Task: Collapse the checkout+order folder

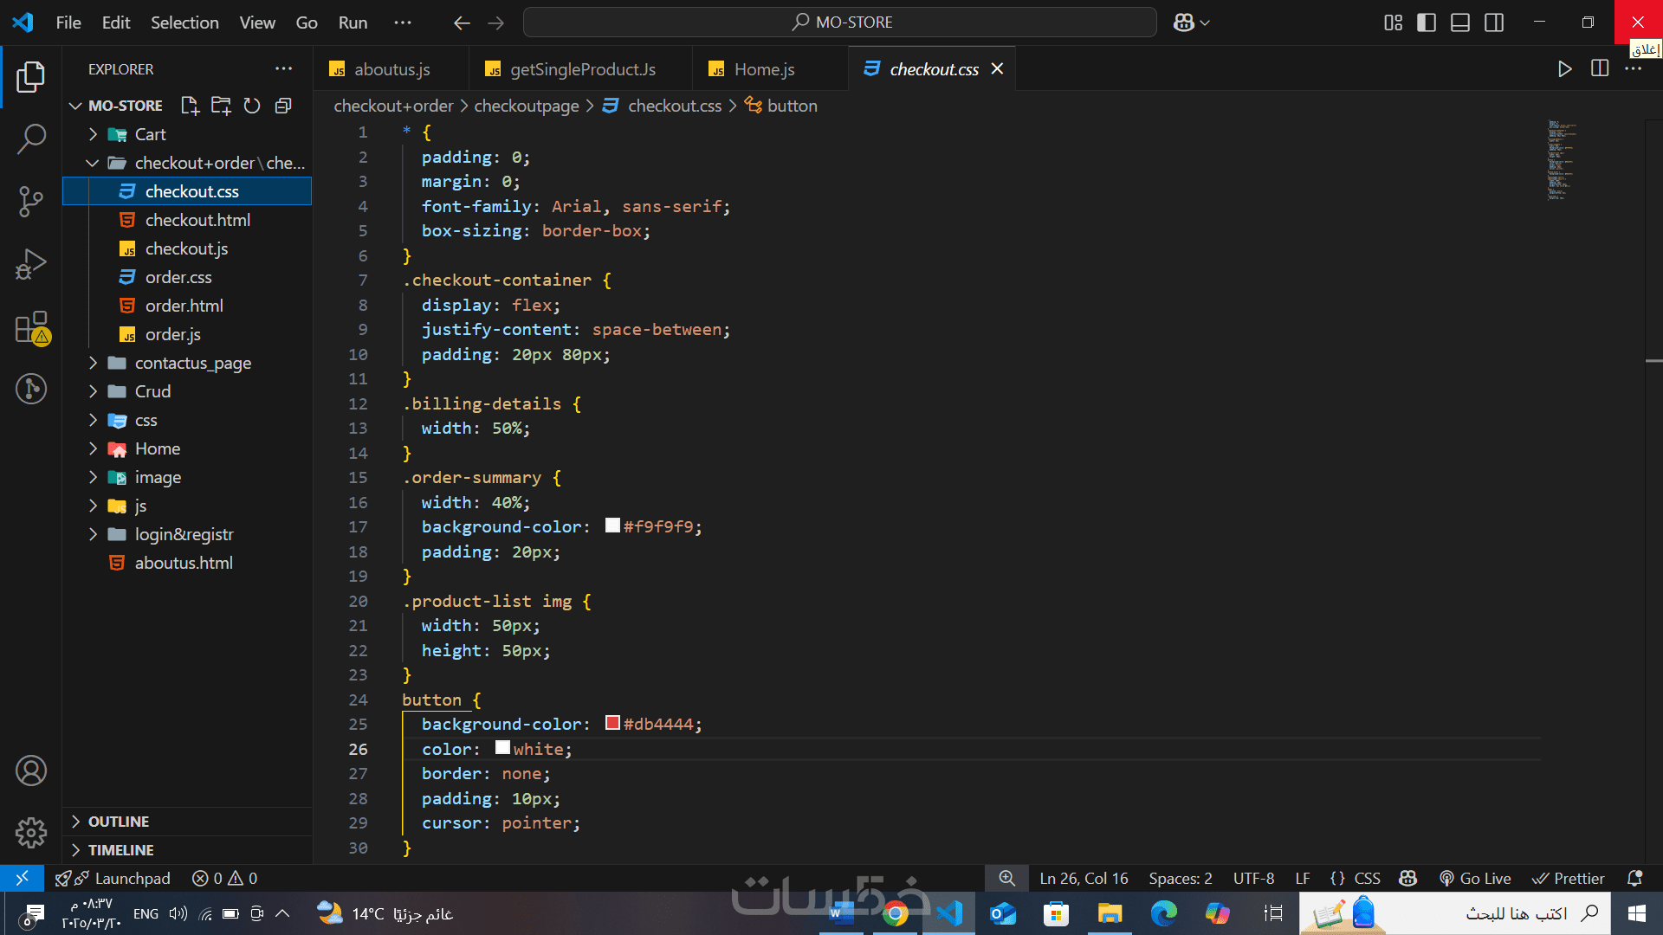Action: (x=94, y=163)
